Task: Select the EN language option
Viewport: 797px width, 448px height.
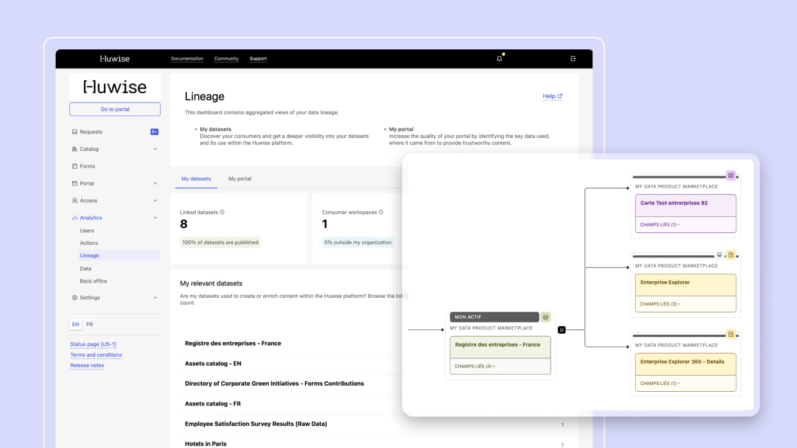Action: click(x=75, y=324)
